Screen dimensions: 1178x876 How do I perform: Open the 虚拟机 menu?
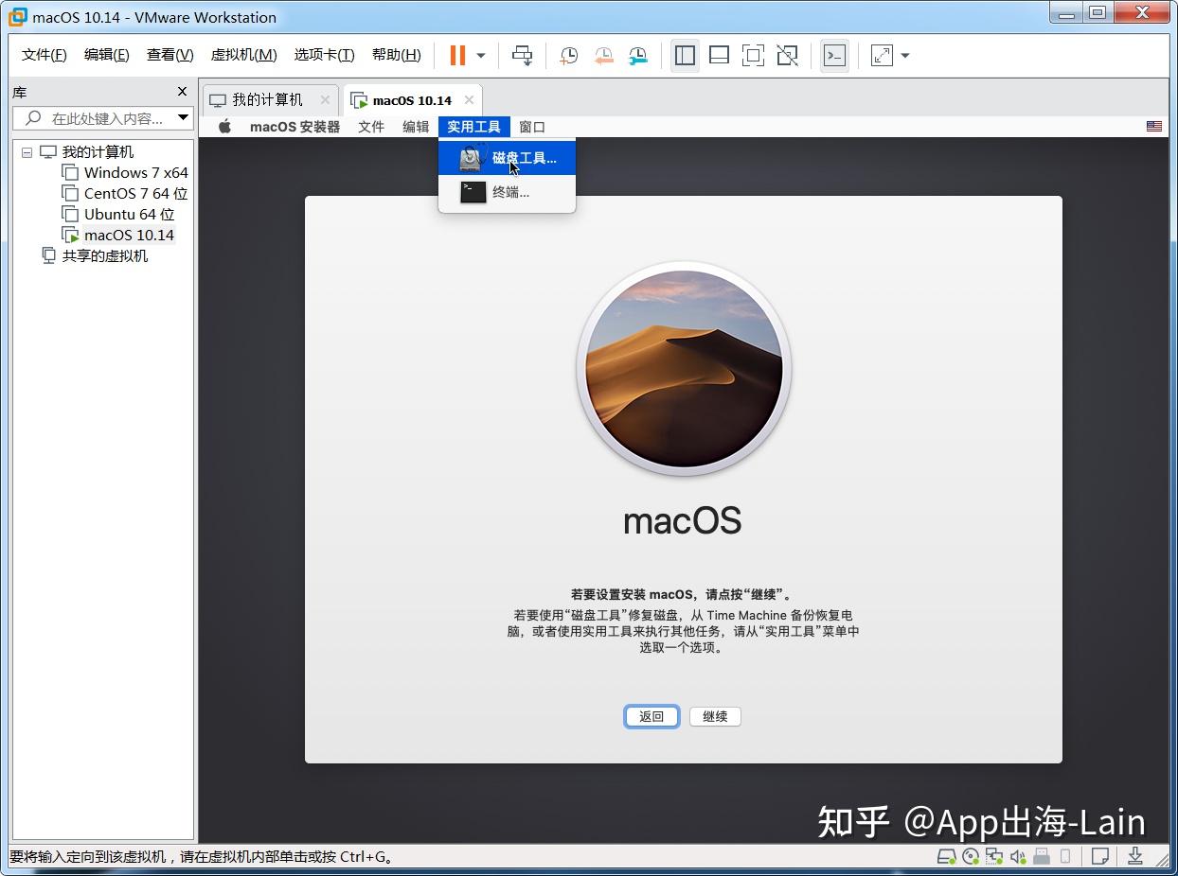click(243, 54)
